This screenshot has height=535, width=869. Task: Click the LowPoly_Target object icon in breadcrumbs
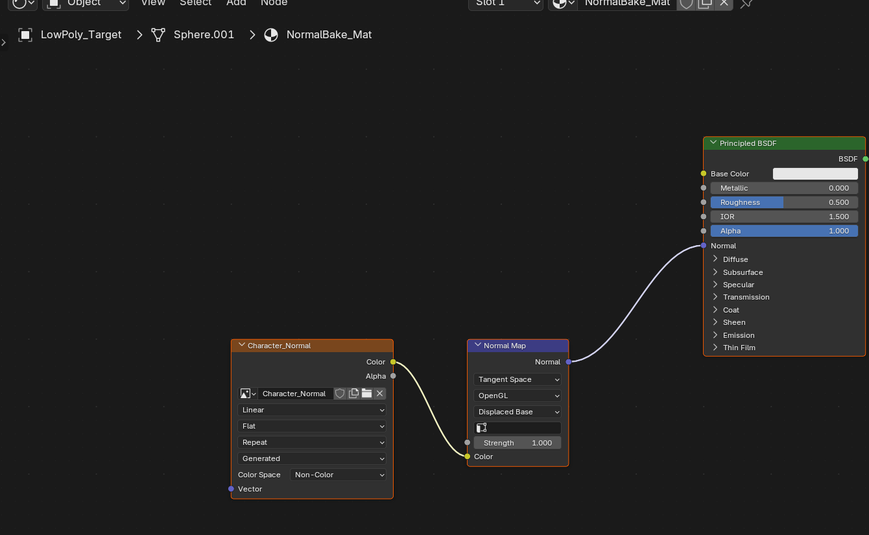click(25, 35)
